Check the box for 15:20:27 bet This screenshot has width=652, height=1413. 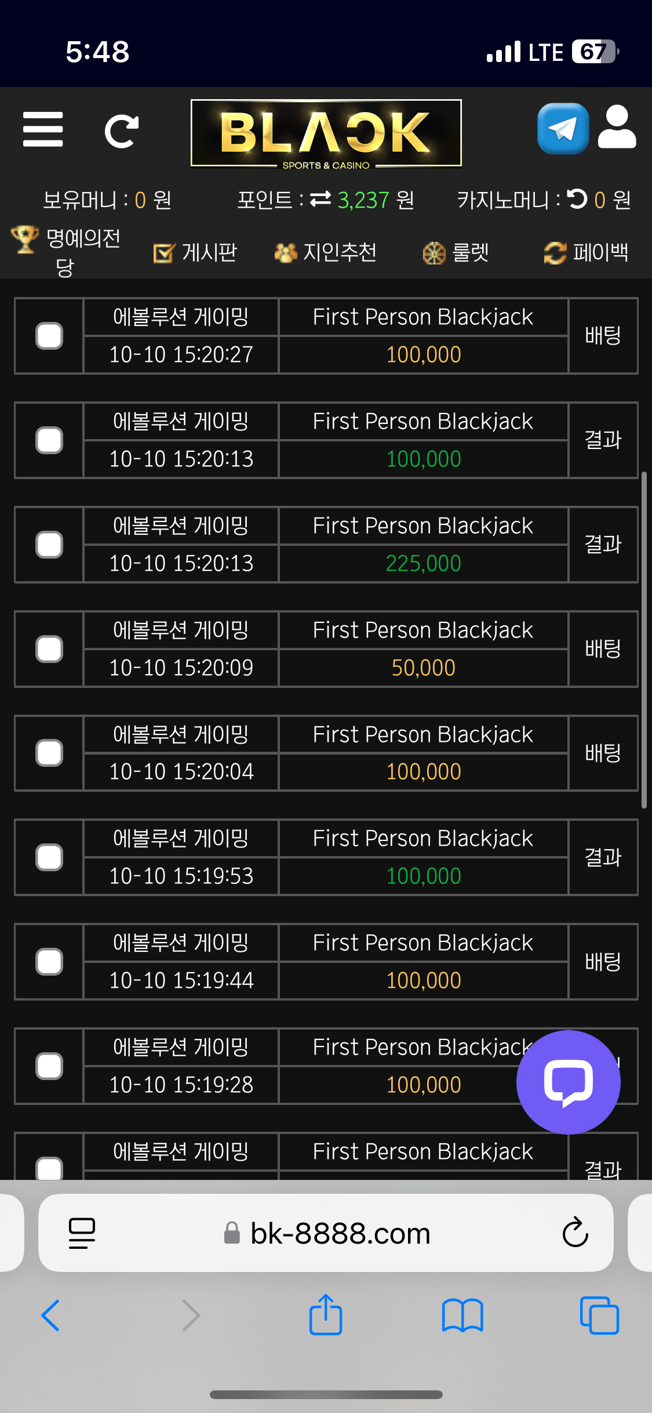point(49,336)
